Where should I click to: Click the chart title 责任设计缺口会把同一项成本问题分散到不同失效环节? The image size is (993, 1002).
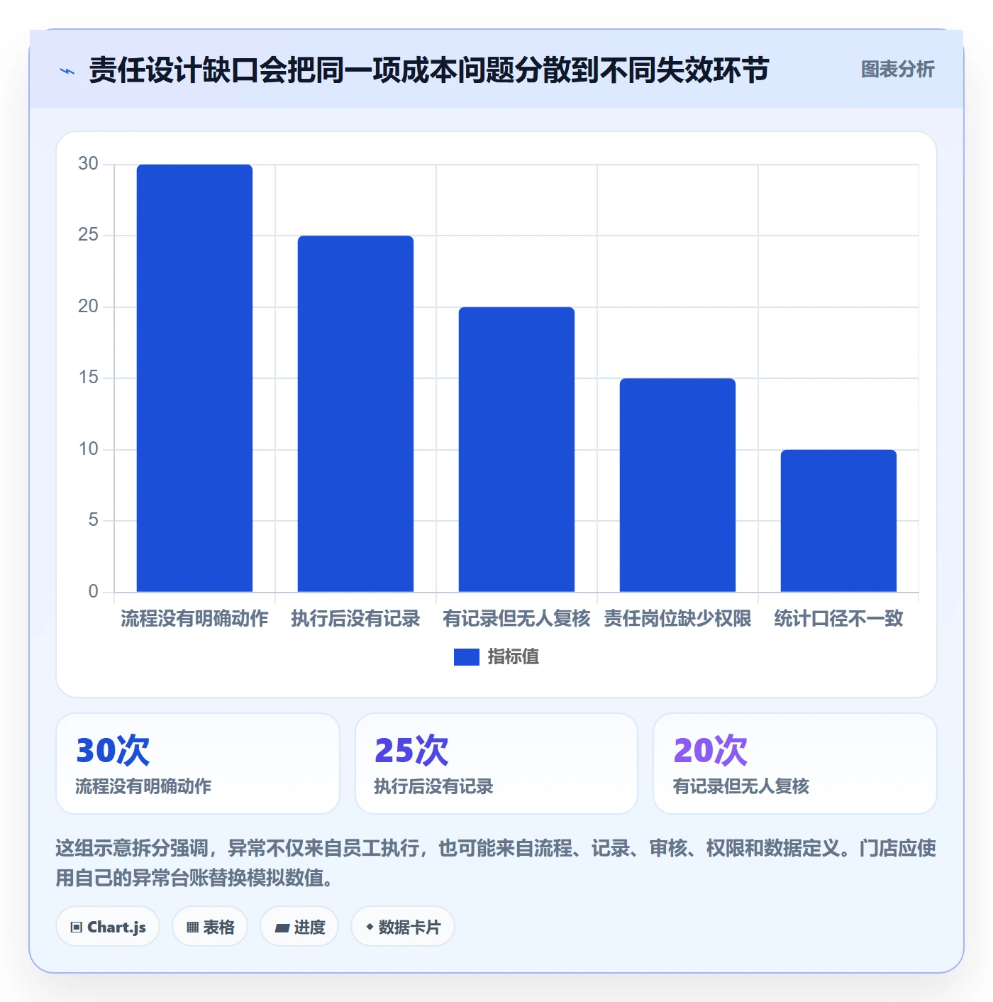[x=429, y=71]
